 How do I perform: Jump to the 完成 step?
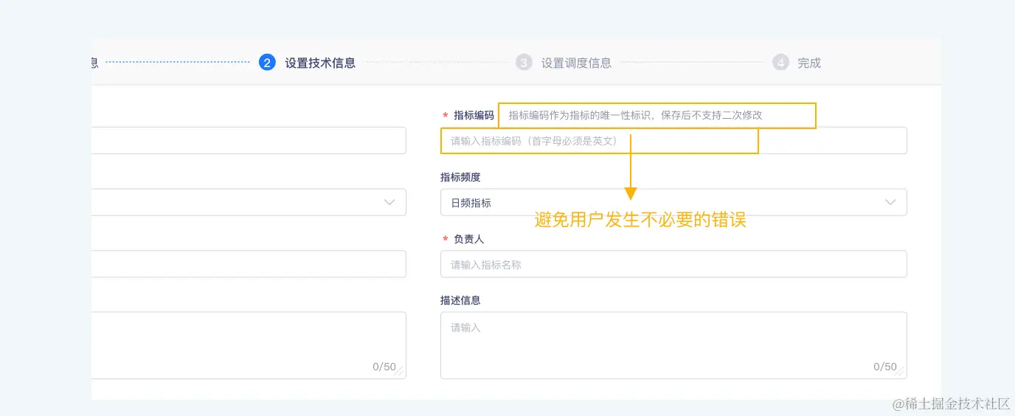809,63
